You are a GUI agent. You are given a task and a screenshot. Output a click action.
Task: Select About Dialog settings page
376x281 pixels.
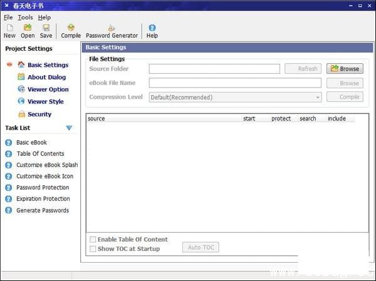click(46, 78)
